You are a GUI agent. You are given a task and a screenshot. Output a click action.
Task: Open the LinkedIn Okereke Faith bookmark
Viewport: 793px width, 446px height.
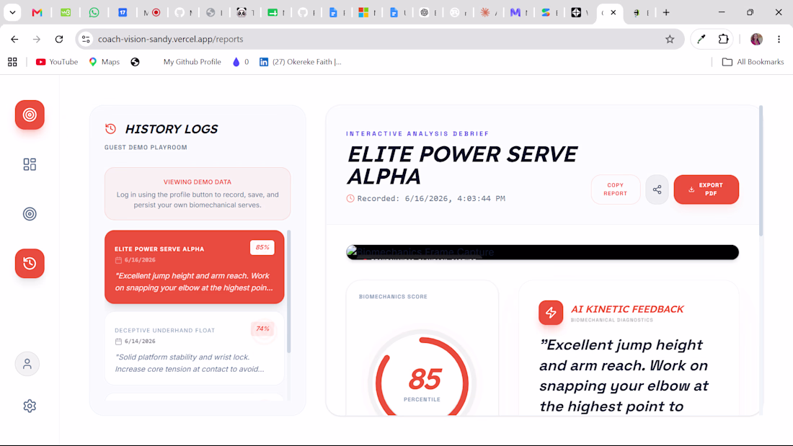click(301, 62)
